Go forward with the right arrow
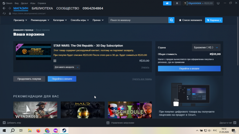Image resolution: width=239 pixels, height=134 pixels. point(9,8)
